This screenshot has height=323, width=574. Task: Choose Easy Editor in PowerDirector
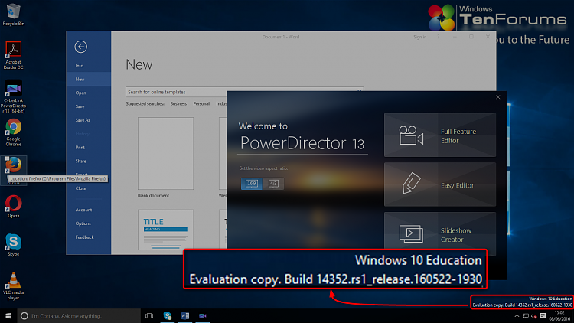(439, 184)
